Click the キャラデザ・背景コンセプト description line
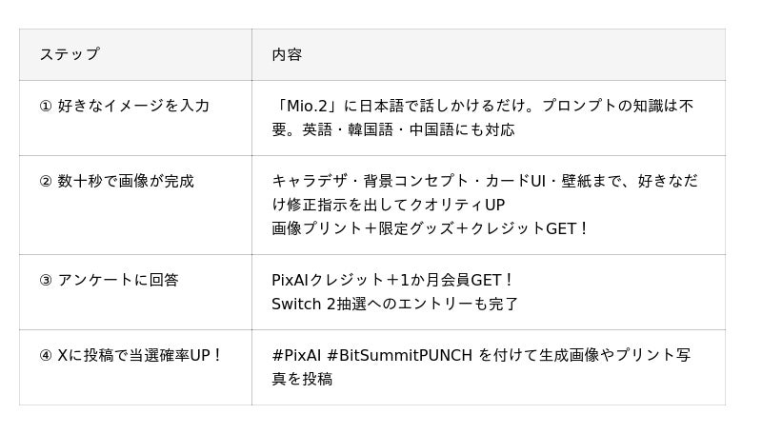 [485, 181]
